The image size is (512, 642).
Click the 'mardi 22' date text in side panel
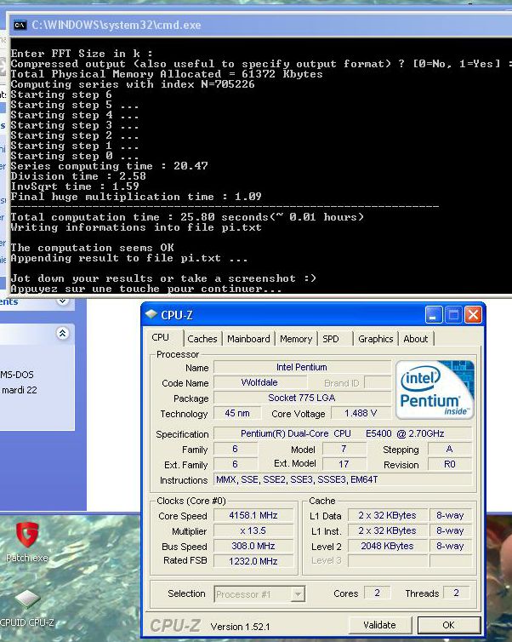tap(20, 390)
